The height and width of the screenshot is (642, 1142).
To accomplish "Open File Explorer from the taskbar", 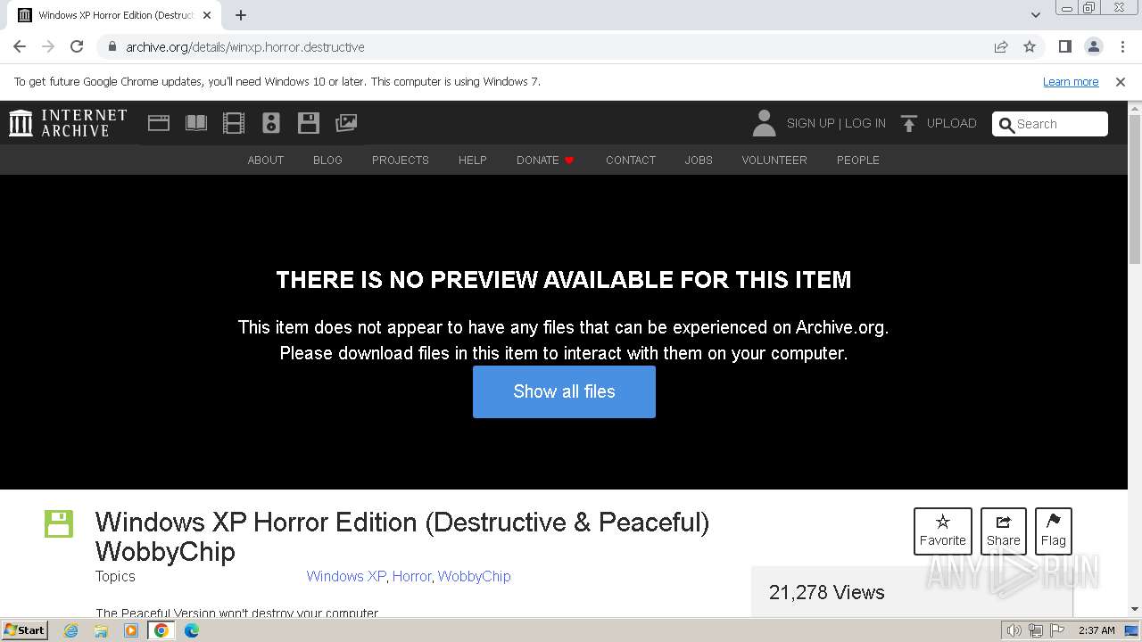I will 101,630.
